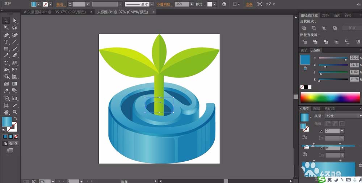Select the Pen tool
362x183 pixels.
tap(6, 35)
